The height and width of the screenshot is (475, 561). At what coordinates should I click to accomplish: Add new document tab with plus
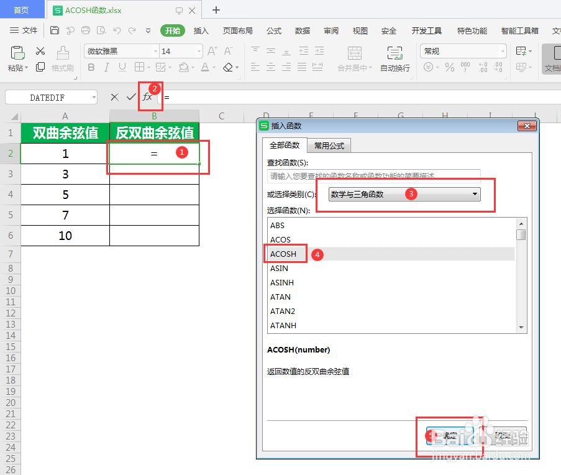(216, 10)
